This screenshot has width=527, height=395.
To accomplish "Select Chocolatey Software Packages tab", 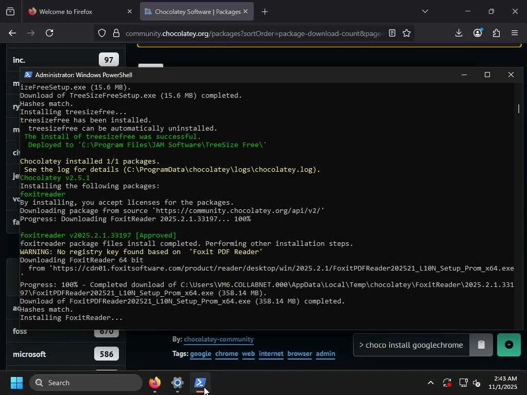I will pos(197,11).
